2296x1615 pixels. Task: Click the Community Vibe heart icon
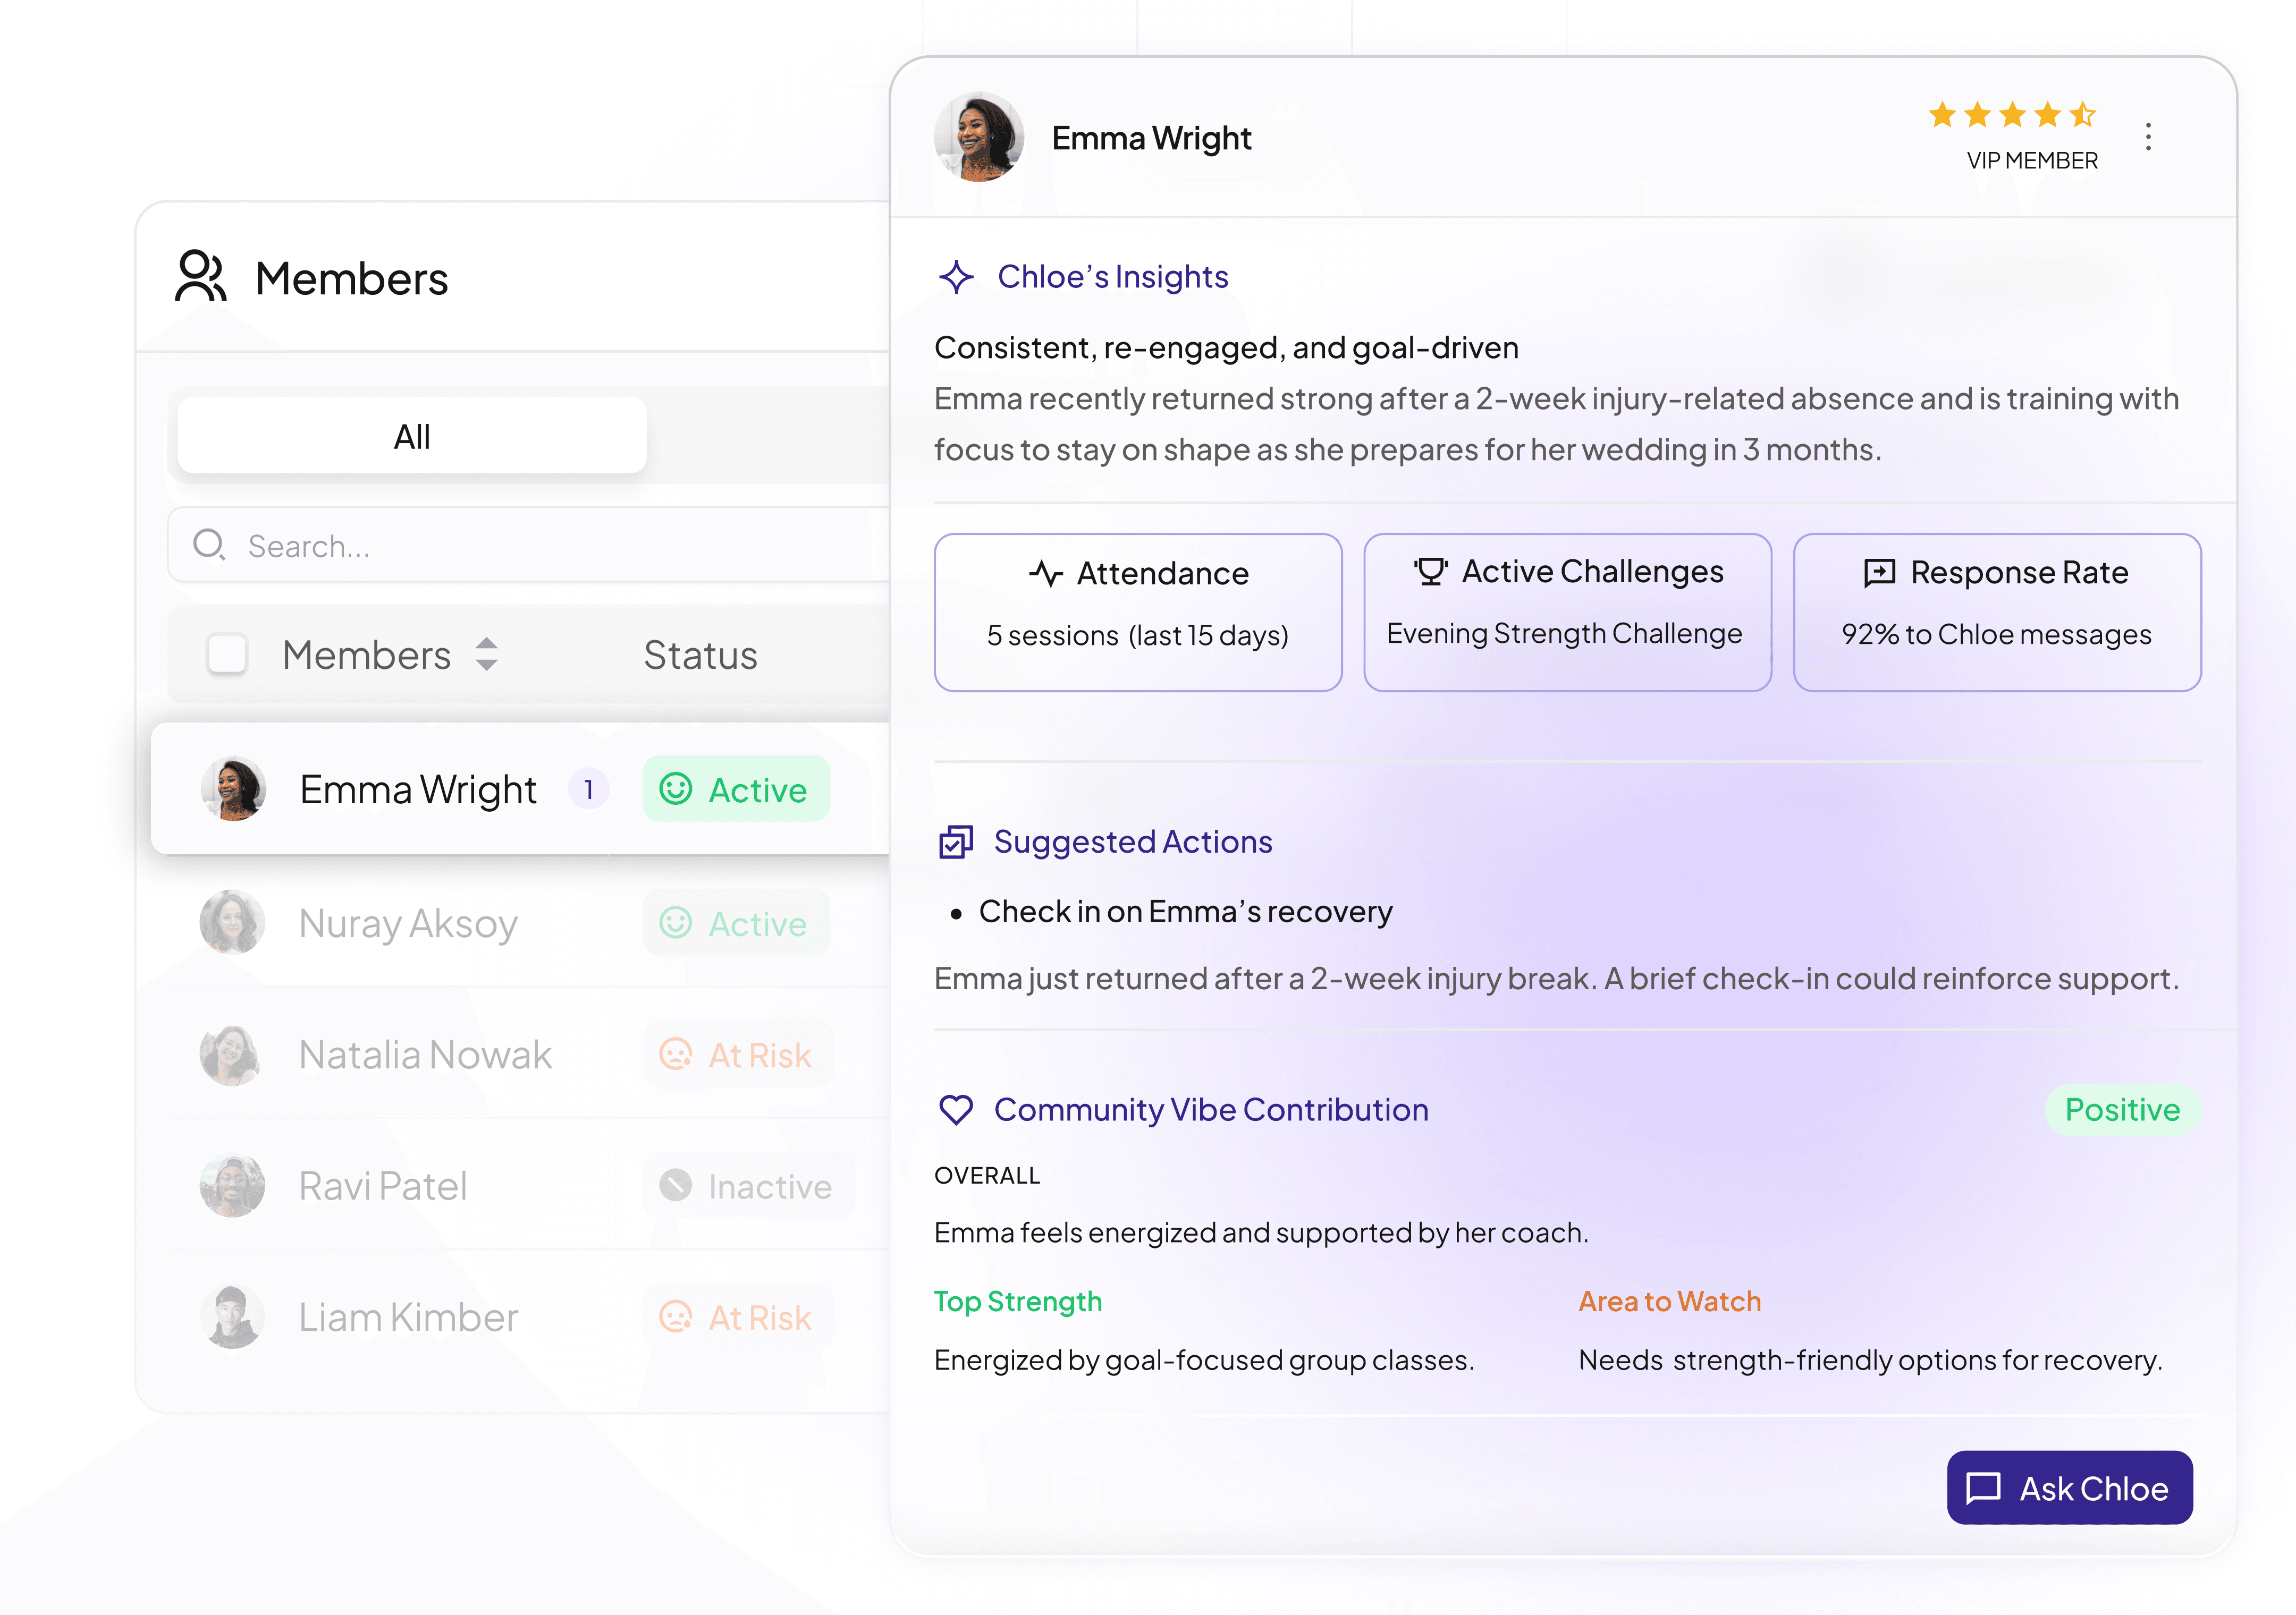pyautogui.click(x=956, y=1109)
